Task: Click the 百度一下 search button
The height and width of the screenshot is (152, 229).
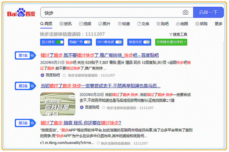Action: coord(208,13)
